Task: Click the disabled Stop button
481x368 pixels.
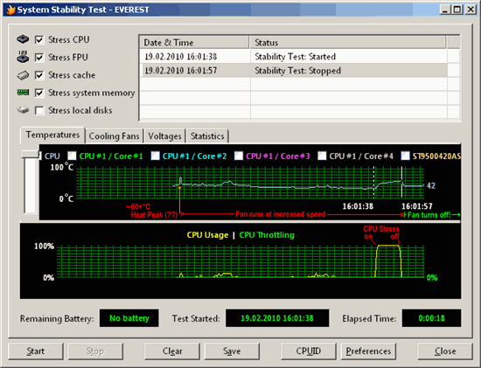Action: [x=95, y=351]
